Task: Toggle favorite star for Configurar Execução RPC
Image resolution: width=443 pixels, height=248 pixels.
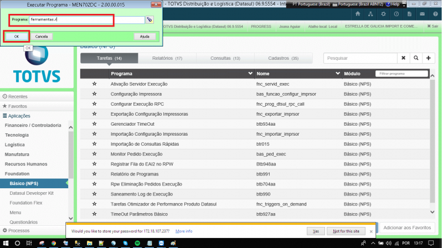Action: pos(94,104)
